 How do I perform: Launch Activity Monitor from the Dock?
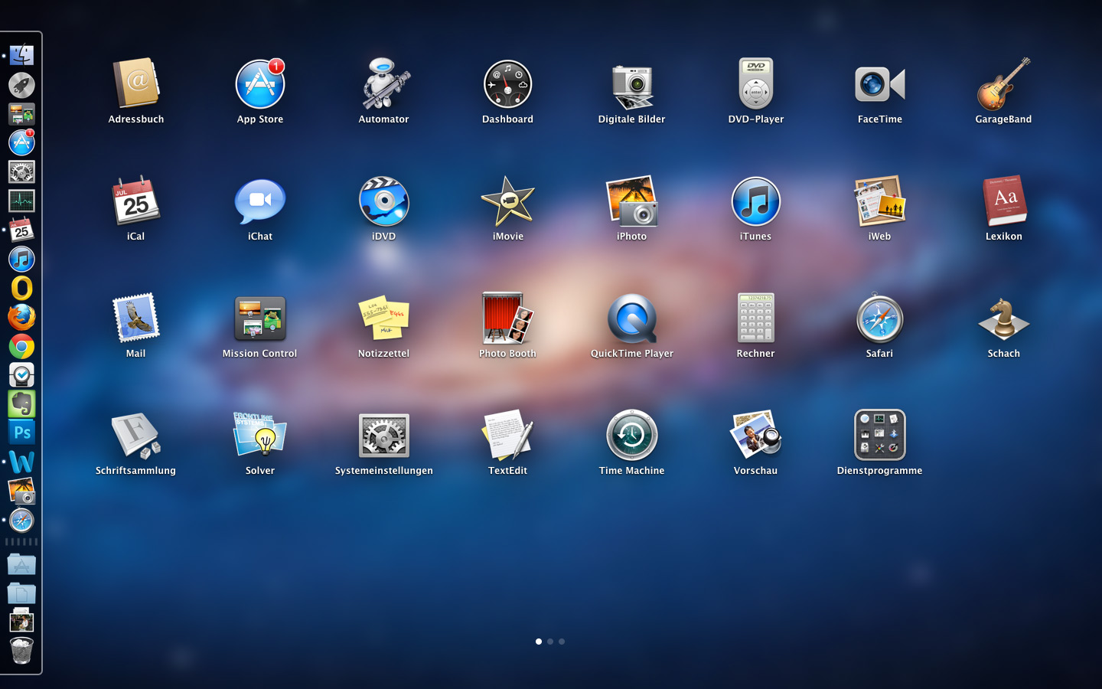pyautogui.click(x=21, y=201)
